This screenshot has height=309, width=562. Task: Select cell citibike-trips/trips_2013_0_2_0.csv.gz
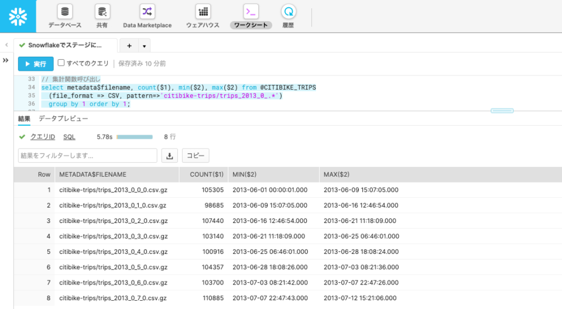click(113, 221)
